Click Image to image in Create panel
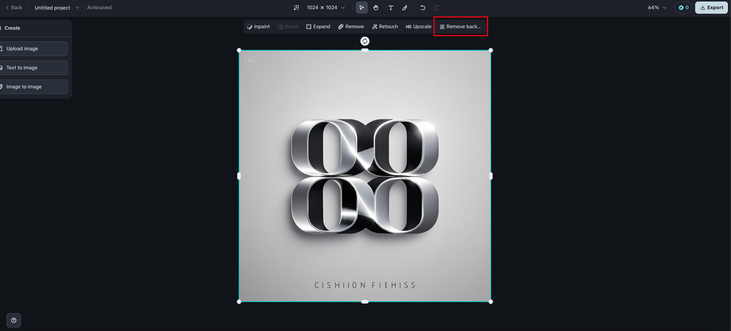 click(x=34, y=87)
